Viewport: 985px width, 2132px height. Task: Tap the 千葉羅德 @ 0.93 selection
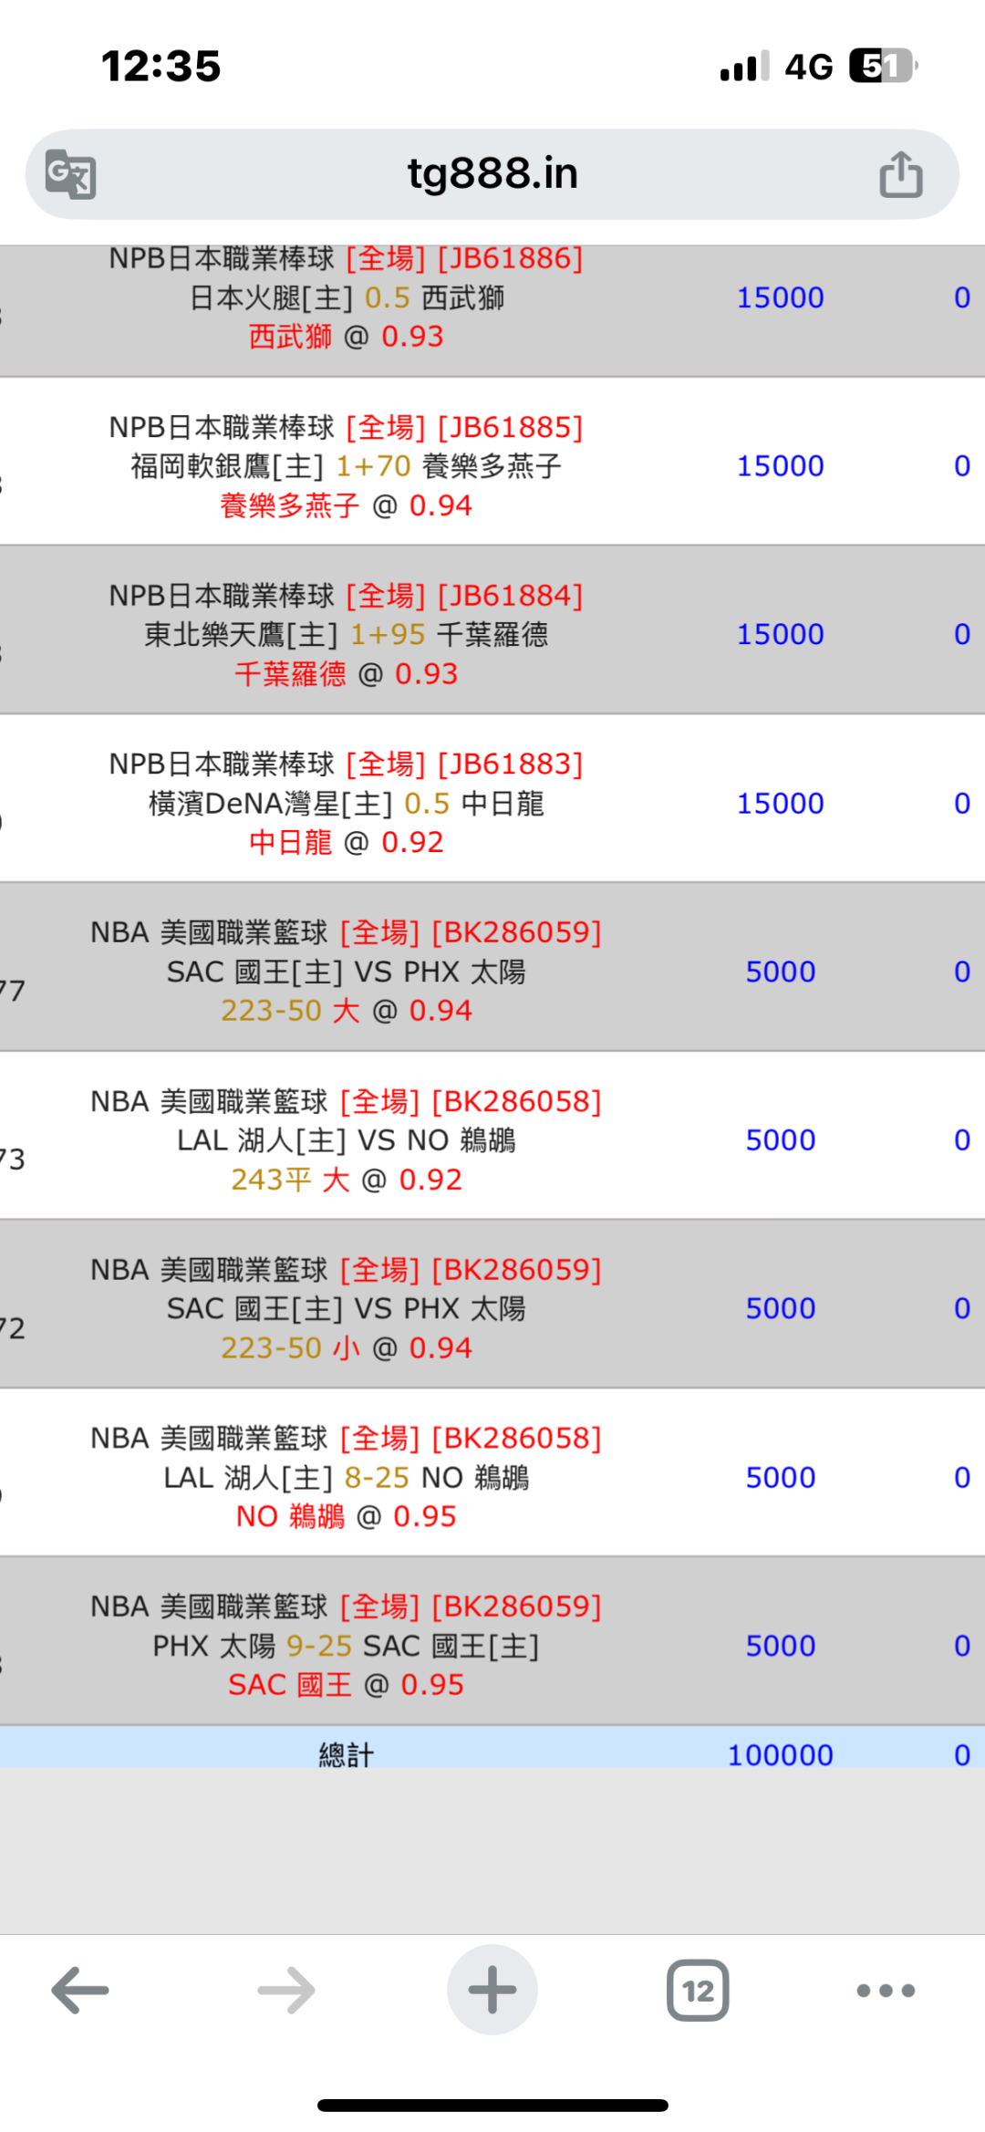coord(346,674)
